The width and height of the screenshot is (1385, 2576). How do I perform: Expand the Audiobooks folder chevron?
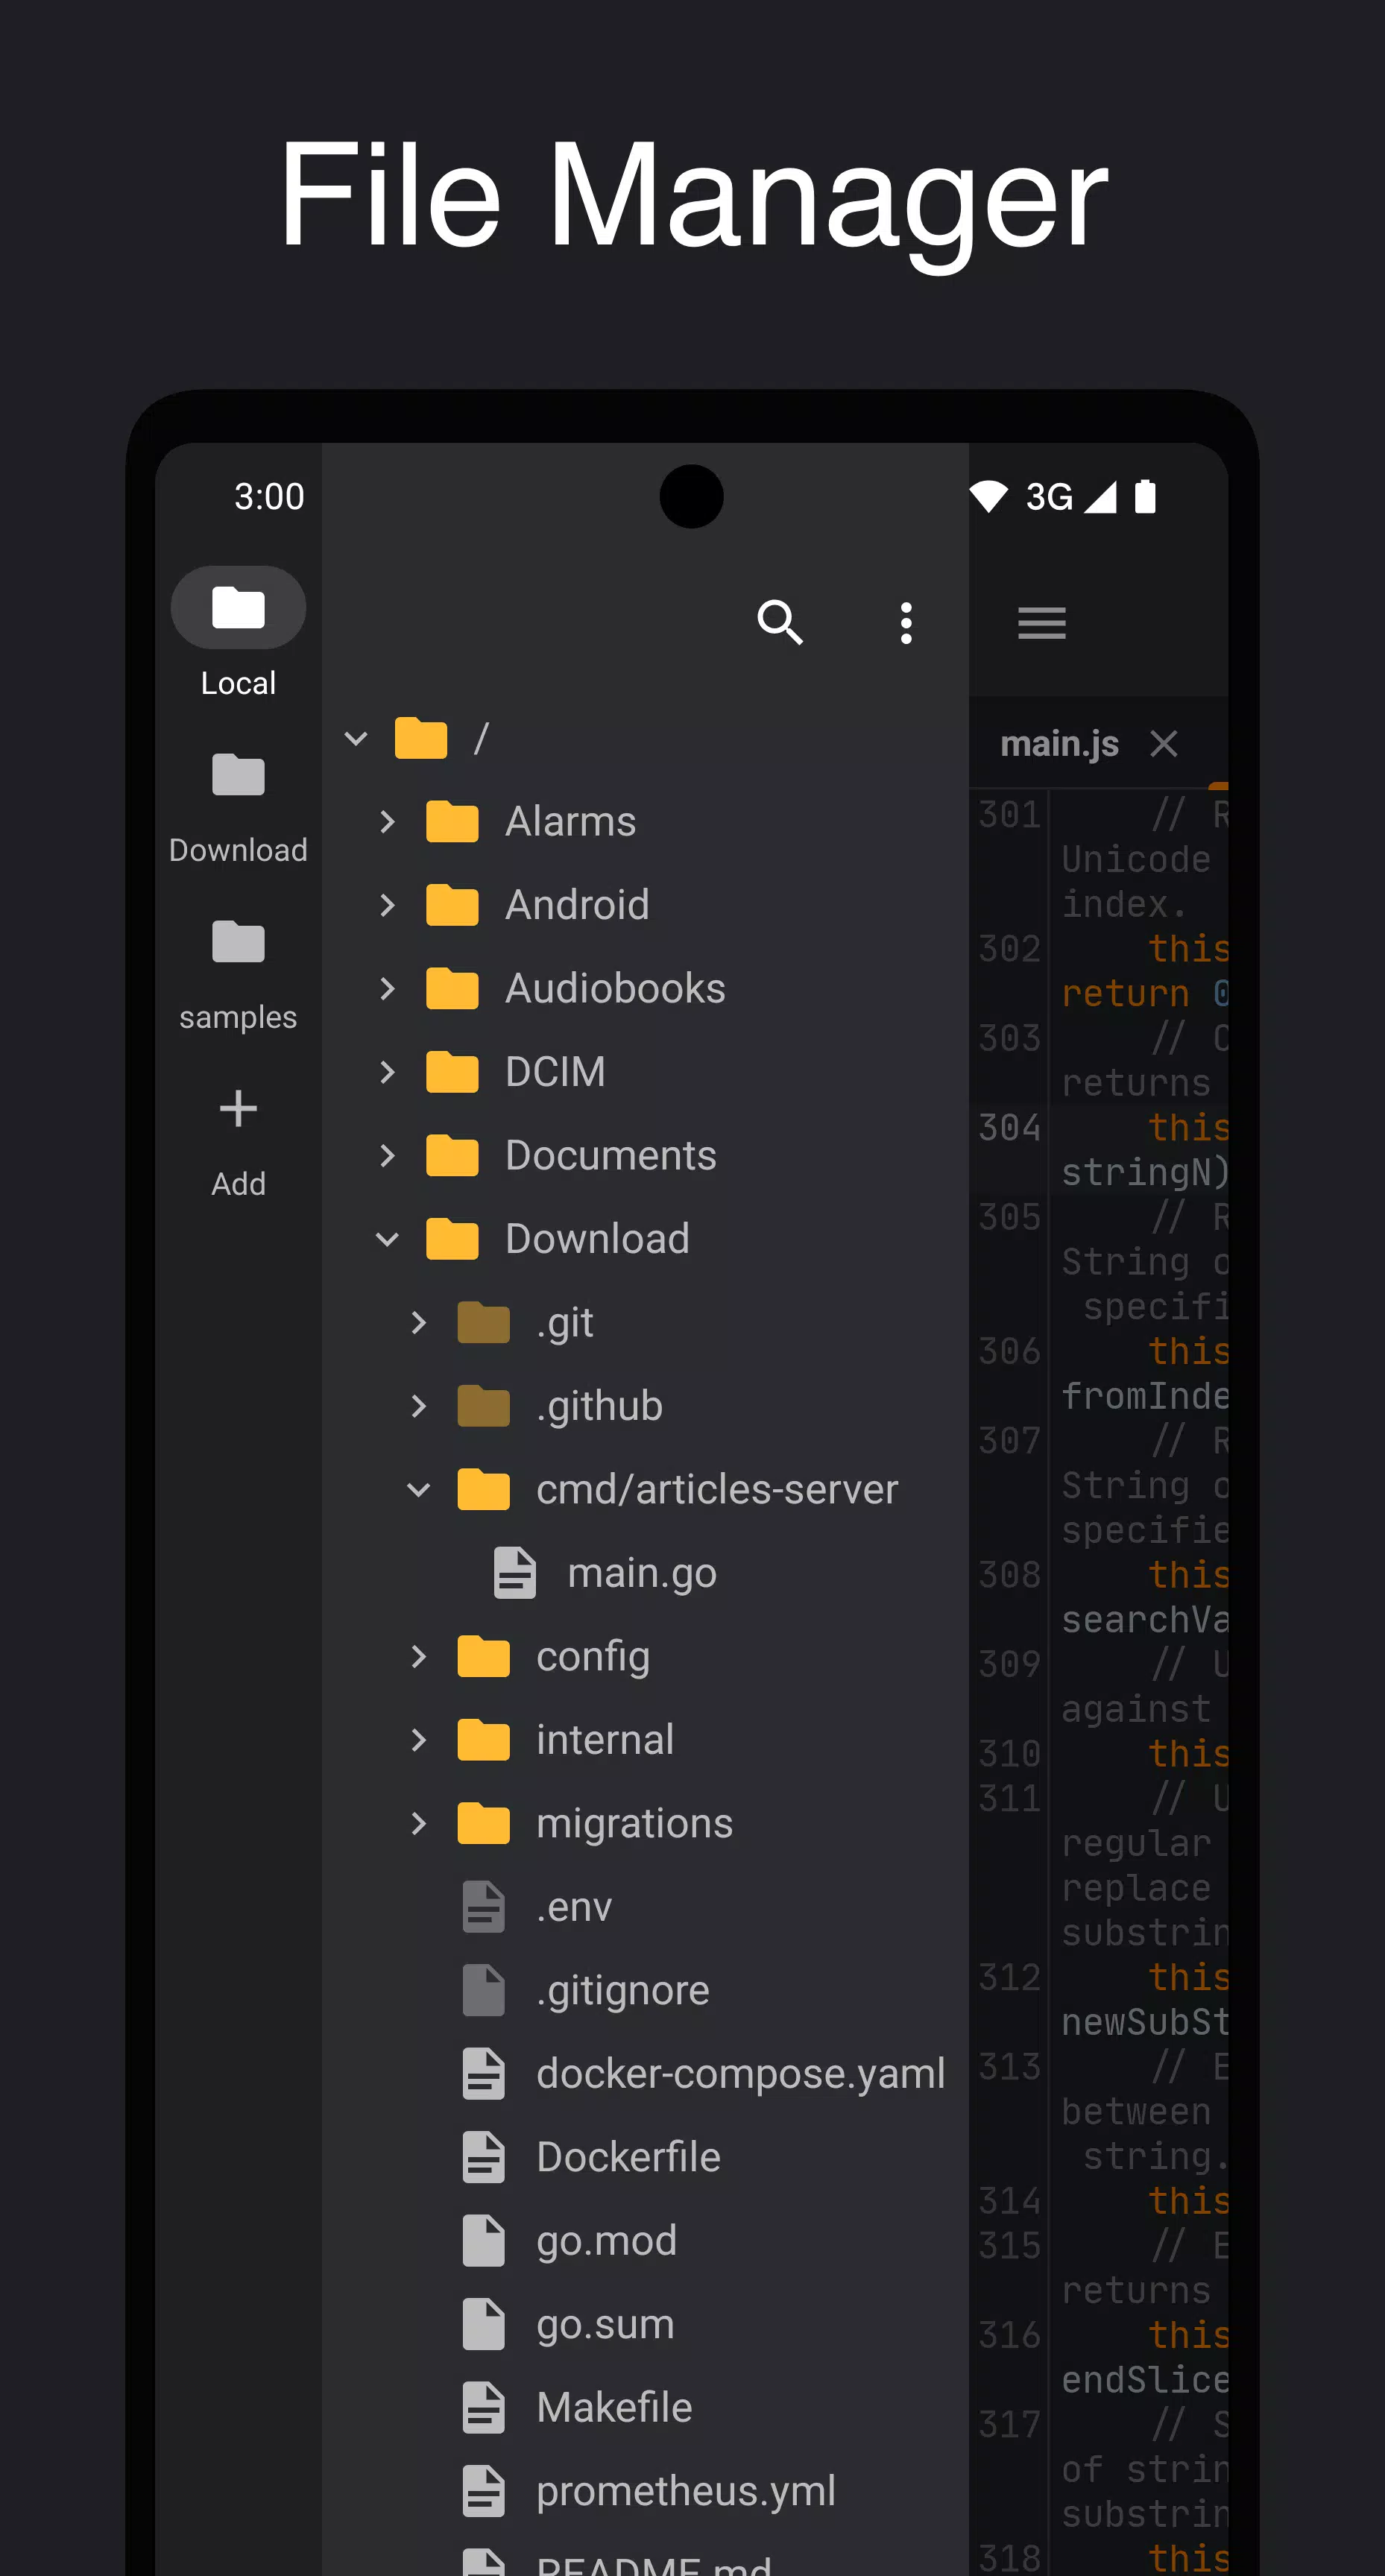click(387, 989)
